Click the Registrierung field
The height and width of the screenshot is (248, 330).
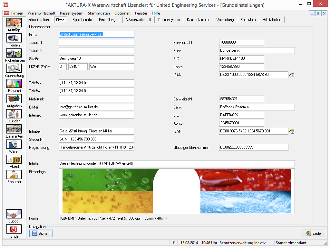click(96, 147)
